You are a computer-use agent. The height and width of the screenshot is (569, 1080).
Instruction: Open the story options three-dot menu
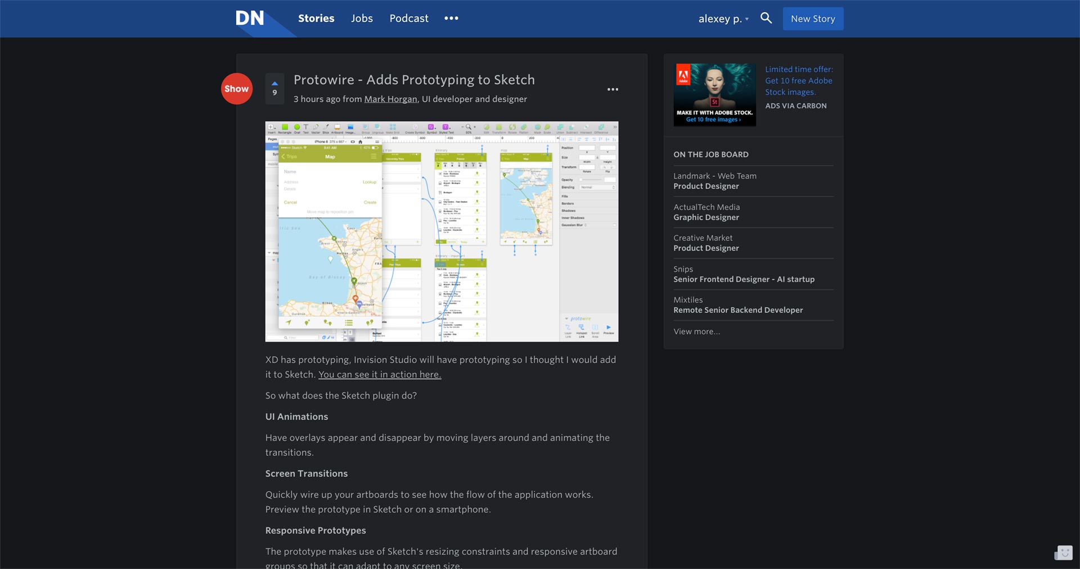click(x=613, y=89)
